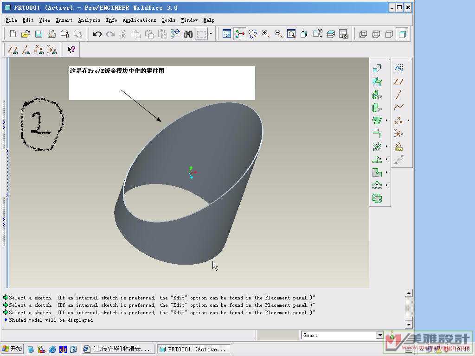Open the Insert menu
This screenshot has height=356, width=475.
point(64,20)
